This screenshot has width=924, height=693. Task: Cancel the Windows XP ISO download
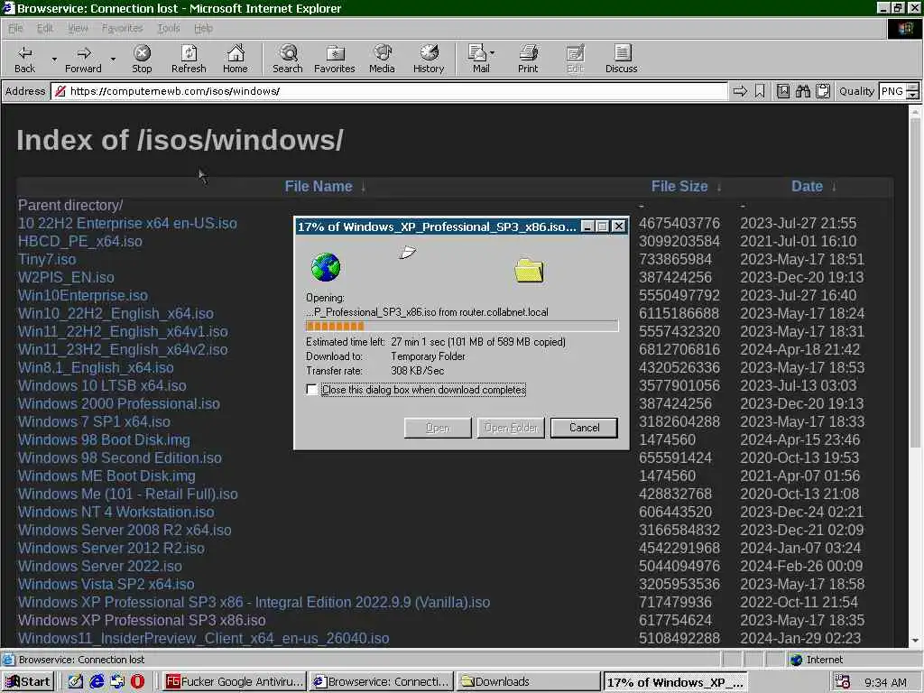pos(584,428)
